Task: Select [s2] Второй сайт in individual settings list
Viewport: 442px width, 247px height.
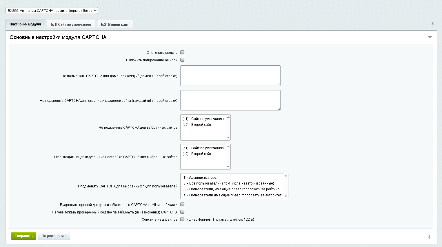Action: point(203,154)
